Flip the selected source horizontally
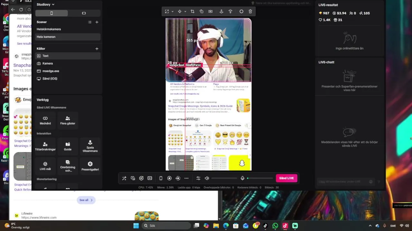The image size is (412, 231). (211, 12)
